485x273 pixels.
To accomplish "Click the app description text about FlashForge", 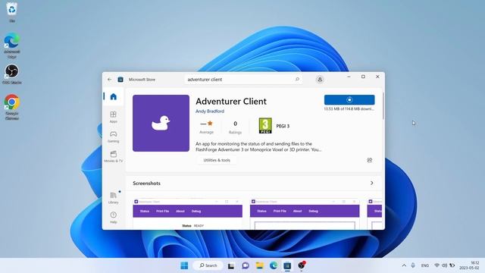I will tap(258, 146).
